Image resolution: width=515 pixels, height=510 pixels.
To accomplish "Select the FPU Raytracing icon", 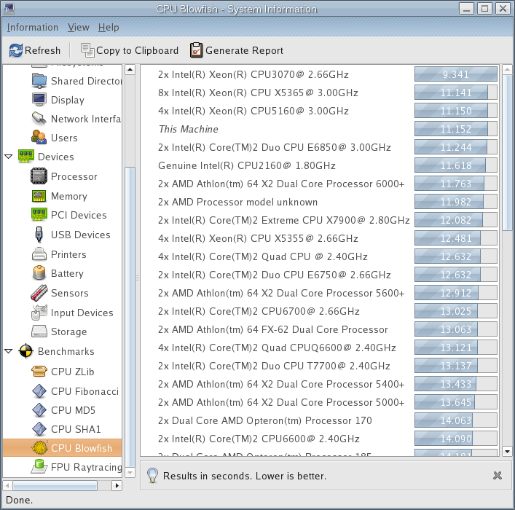I will pos(39,466).
